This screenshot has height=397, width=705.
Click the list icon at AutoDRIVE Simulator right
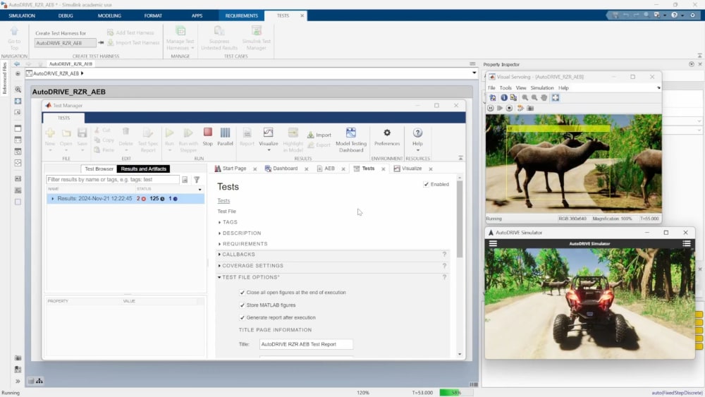tap(687, 244)
